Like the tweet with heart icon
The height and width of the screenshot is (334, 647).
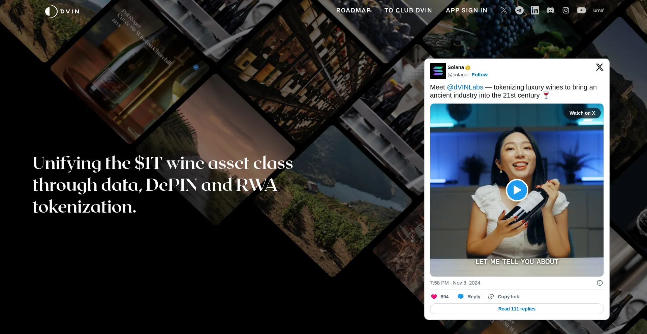click(434, 297)
